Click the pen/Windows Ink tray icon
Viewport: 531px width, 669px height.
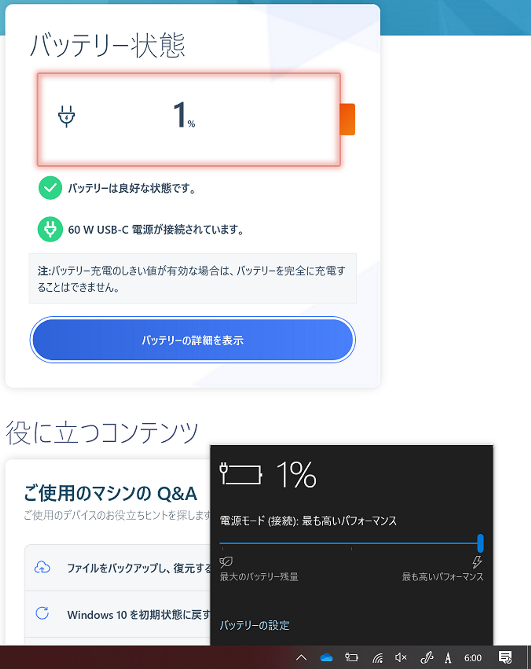pos(426,658)
